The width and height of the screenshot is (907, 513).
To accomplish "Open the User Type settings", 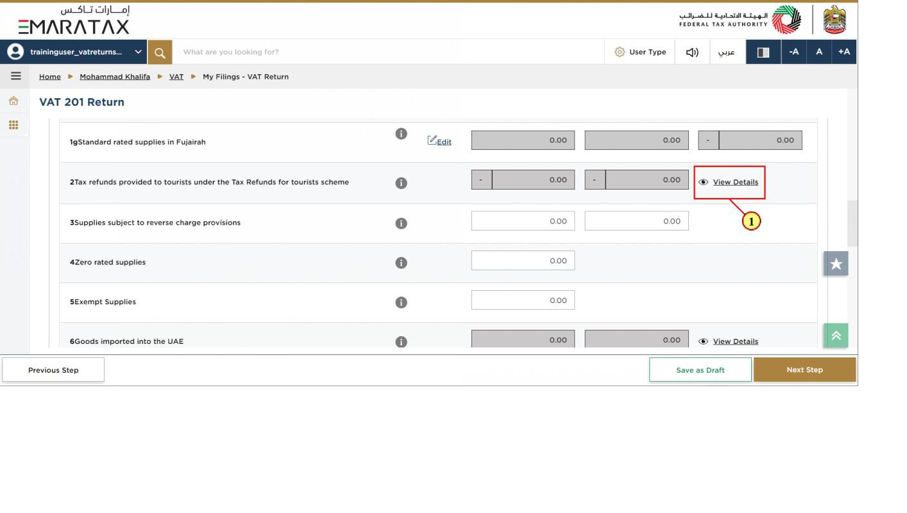I will (640, 52).
